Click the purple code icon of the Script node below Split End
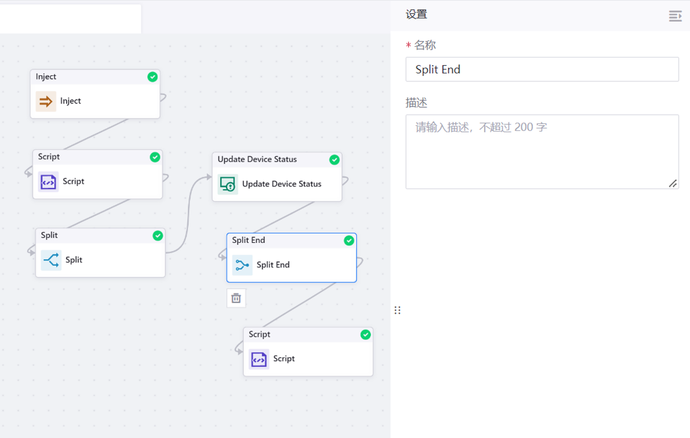Viewport: 690px width, 438px height. pyautogui.click(x=259, y=359)
